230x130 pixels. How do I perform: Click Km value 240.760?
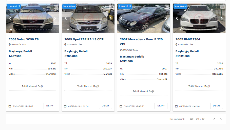[218, 69]
